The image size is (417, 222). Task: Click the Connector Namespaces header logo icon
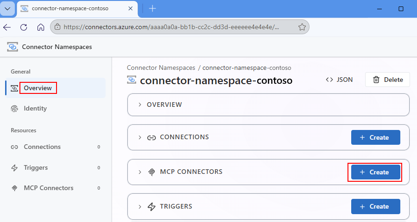(x=13, y=47)
